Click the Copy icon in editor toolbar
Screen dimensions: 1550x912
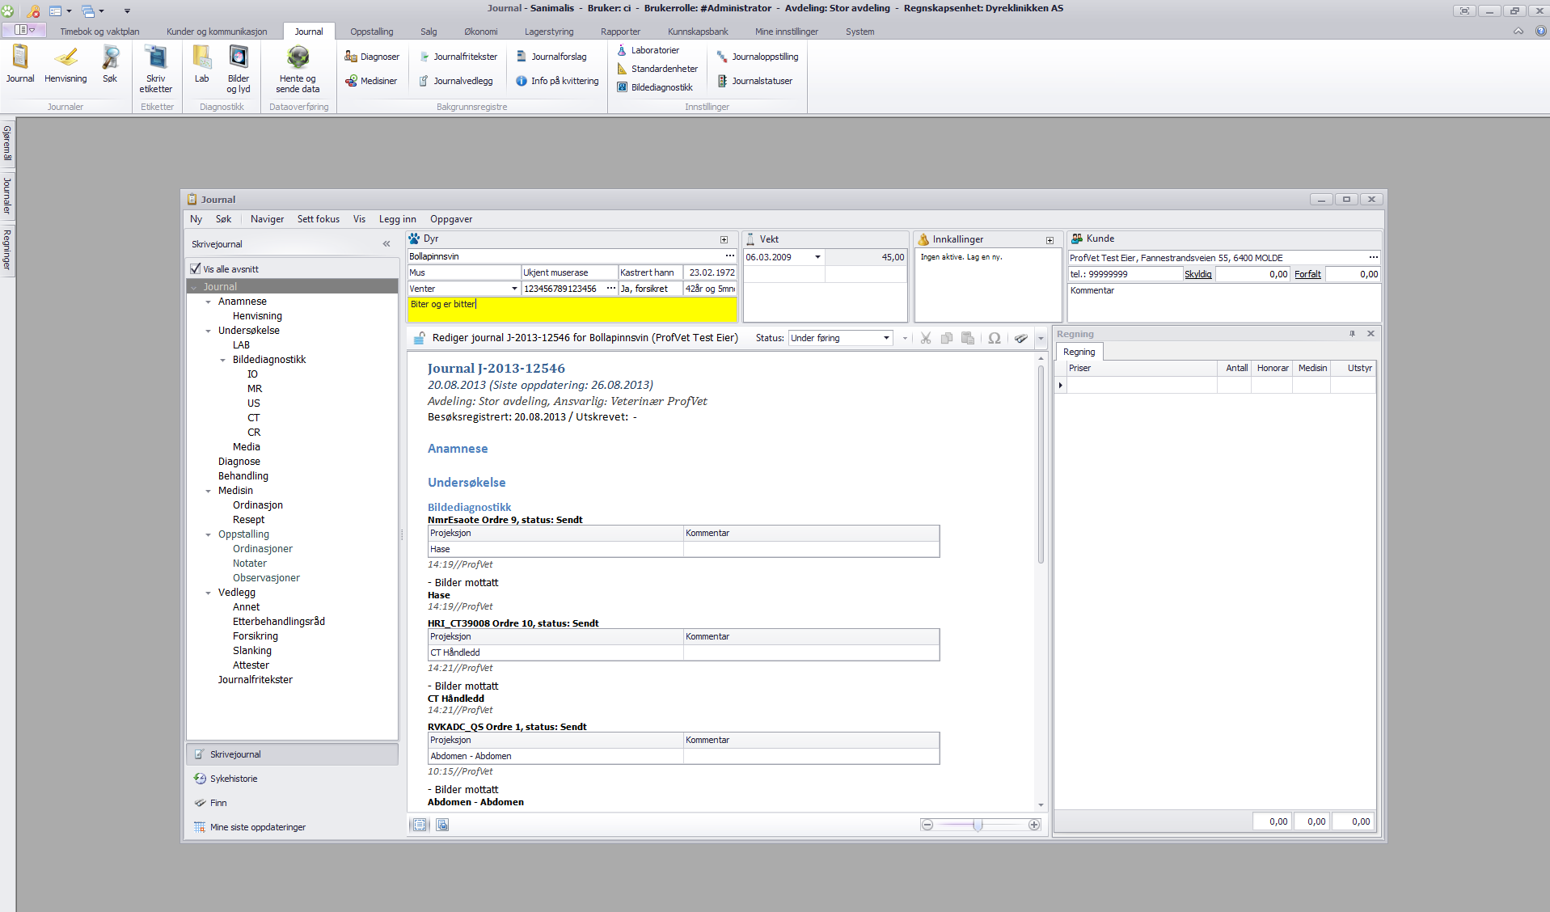[x=947, y=338]
